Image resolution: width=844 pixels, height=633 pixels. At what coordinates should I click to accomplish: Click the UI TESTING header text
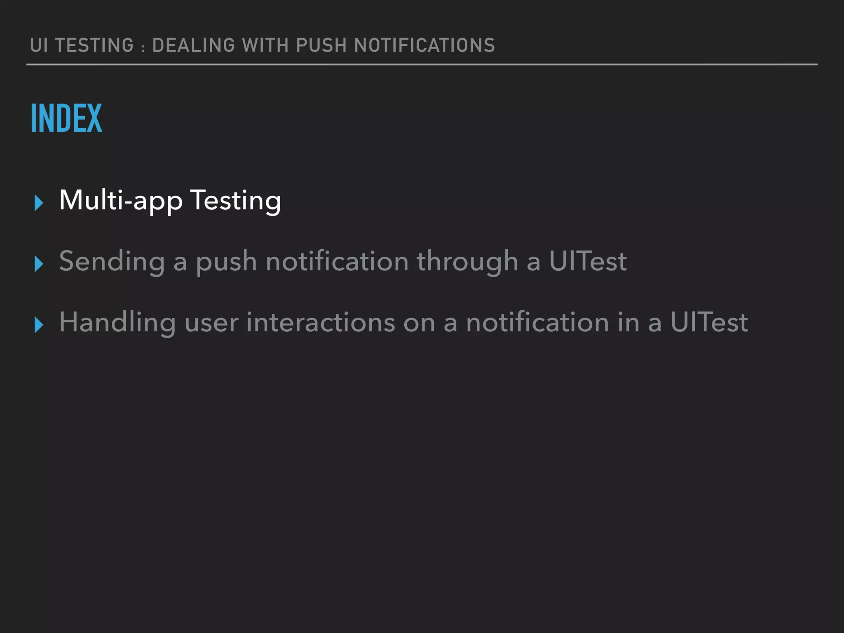[x=82, y=45]
